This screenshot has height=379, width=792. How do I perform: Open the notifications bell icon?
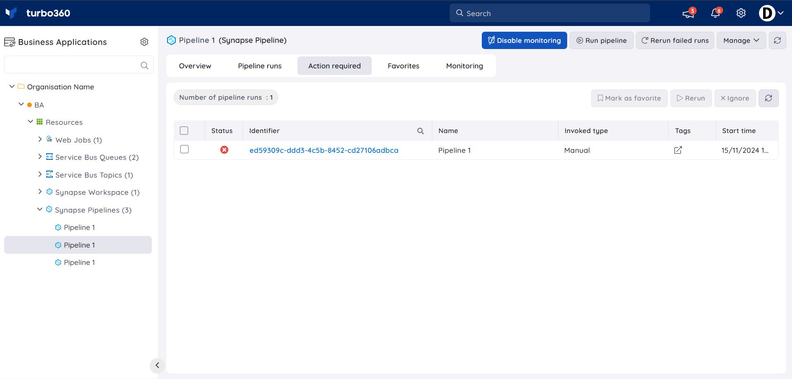(715, 14)
